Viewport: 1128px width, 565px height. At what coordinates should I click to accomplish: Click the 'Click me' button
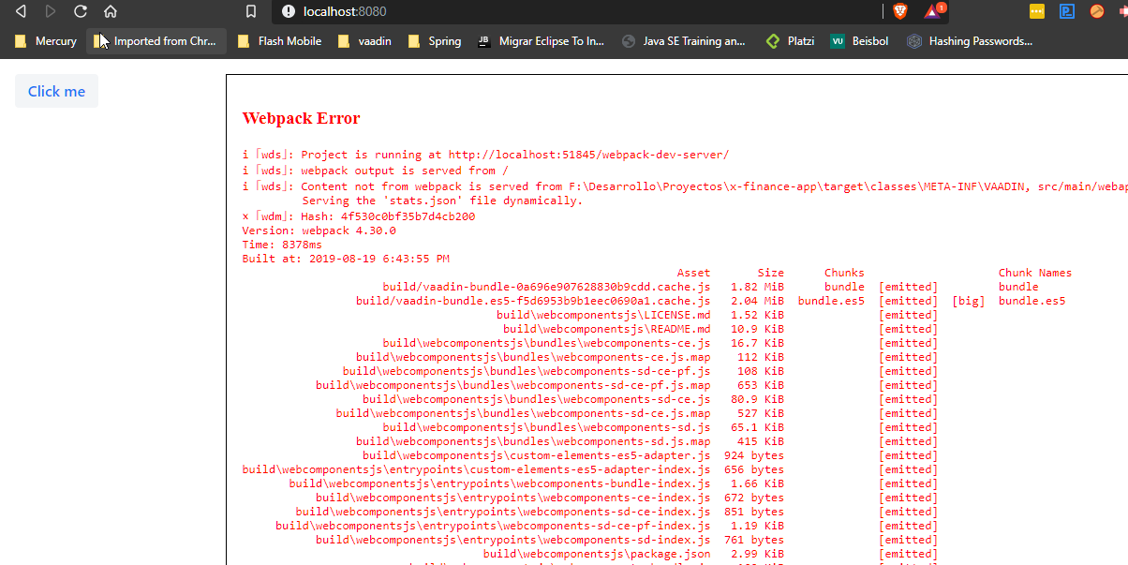[56, 91]
